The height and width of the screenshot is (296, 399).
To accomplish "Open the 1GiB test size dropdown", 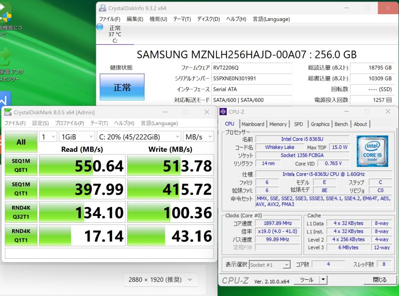I will click(x=77, y=137).
